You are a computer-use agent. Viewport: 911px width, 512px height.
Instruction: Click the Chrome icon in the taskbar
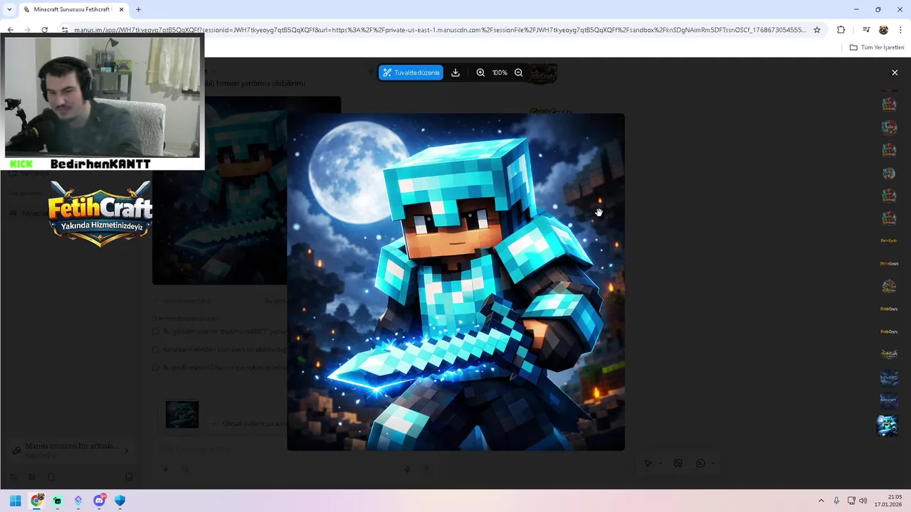(x=37, y=501)
